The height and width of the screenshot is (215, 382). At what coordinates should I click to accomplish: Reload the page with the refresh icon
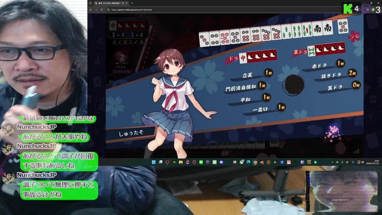click(x=102, y=10)
